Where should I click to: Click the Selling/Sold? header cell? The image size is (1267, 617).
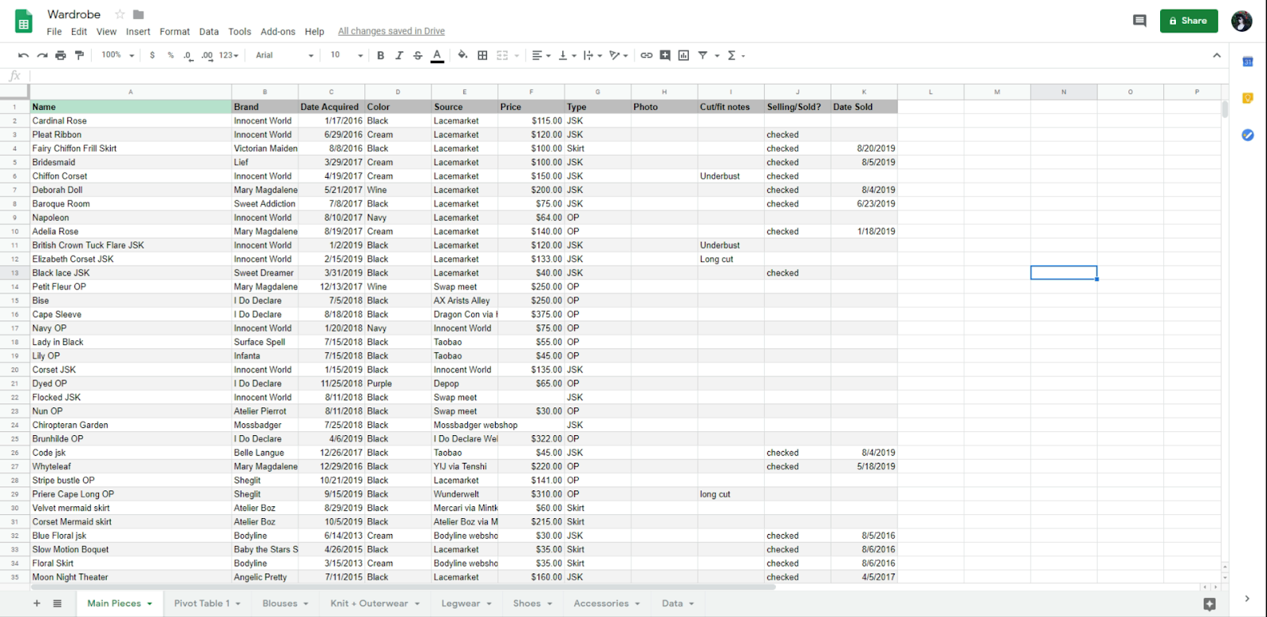[797, 107]
